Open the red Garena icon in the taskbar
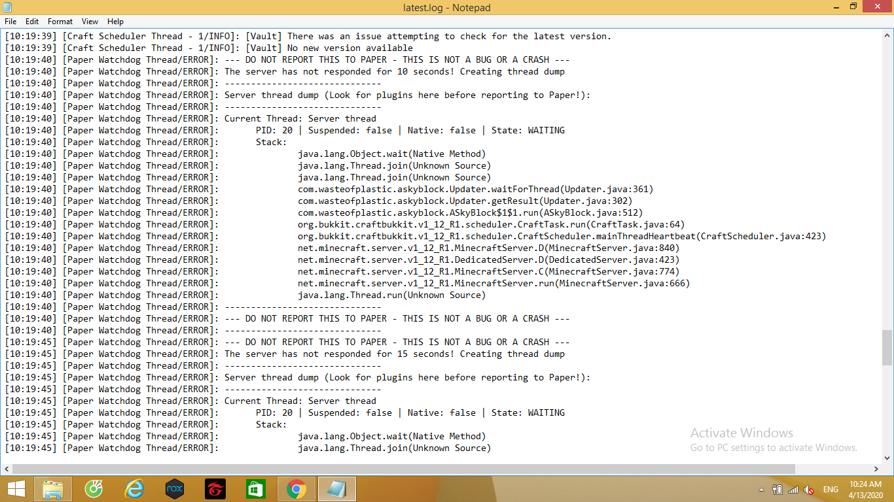Screen dimensions: 894x502 point(215,489)
